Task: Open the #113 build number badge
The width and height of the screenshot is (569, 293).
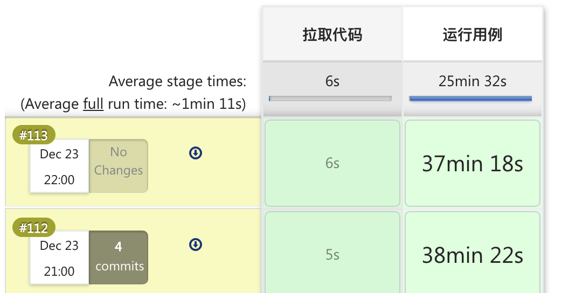Action: pyautogui.click(x=34, y=135)
